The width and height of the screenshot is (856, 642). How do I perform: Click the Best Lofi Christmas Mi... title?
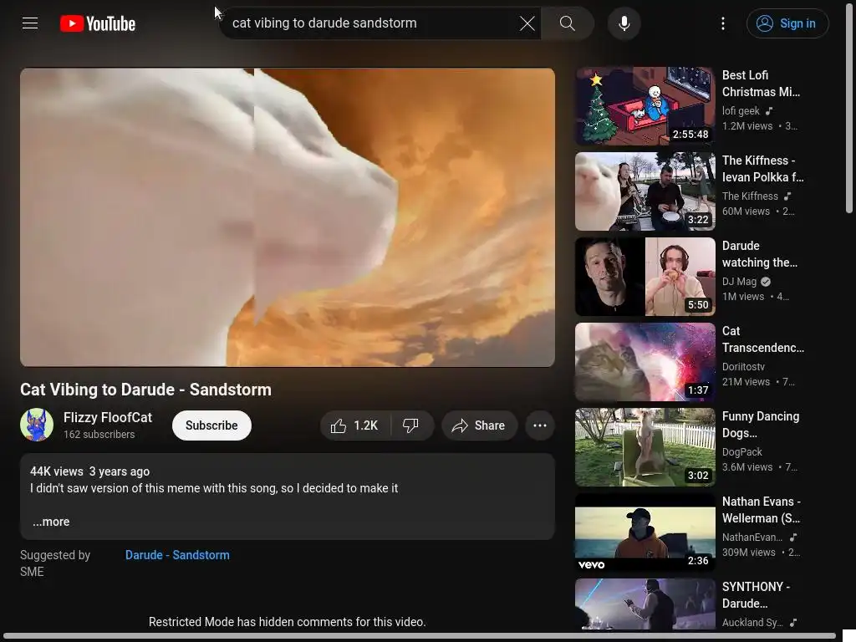(761, 84)
